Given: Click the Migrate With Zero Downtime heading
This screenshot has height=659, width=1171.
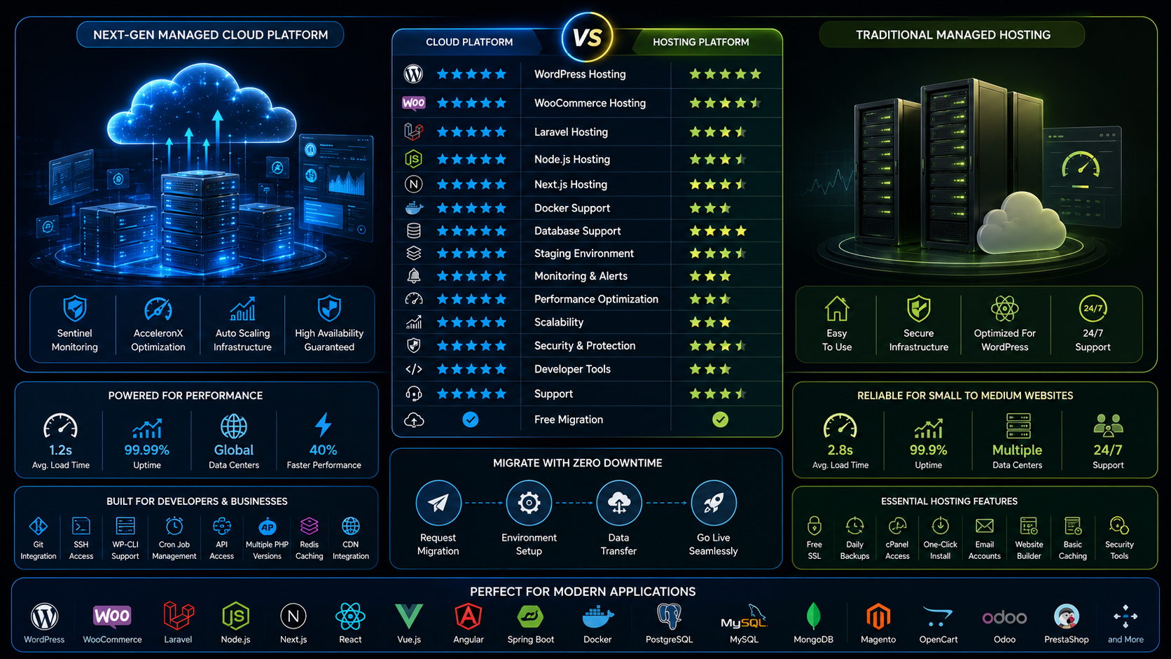Looking at the screenshot, I should (x=577, y=463).
